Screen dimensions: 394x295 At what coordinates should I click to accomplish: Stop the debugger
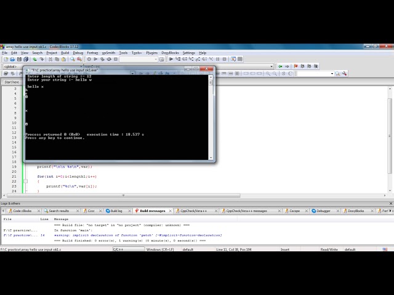point(224,59)
